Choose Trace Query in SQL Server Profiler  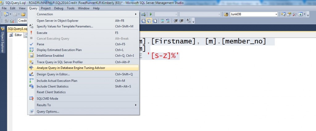click(x=83, y=62)
